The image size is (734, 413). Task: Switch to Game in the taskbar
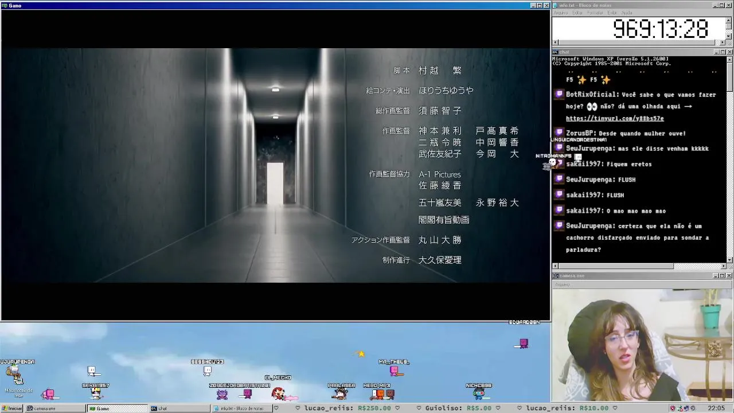pyautogui.click(x=117, y=408)
